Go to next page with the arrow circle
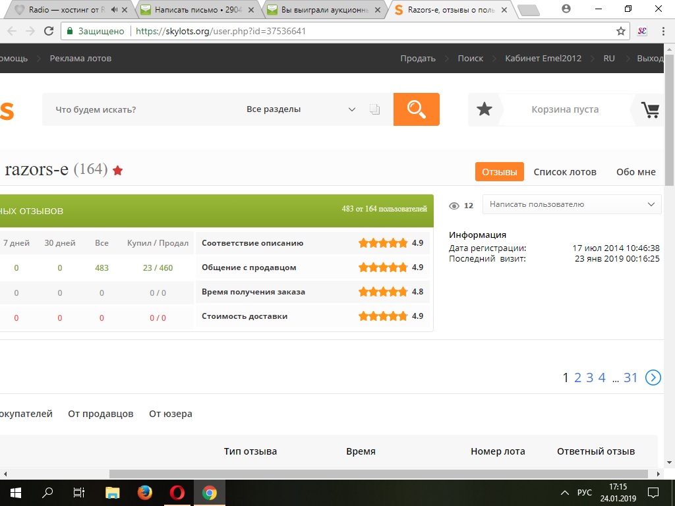This screenshot has width=675, height=506. point(653,378)
